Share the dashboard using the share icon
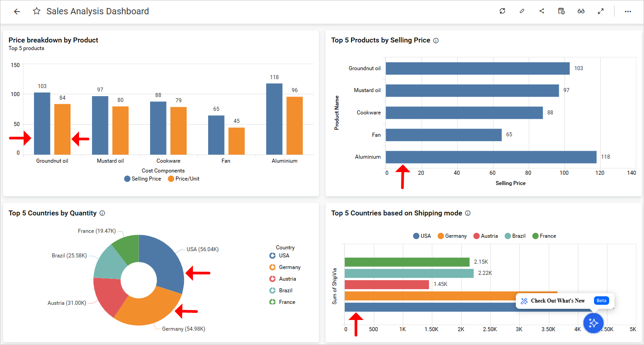 542,11
